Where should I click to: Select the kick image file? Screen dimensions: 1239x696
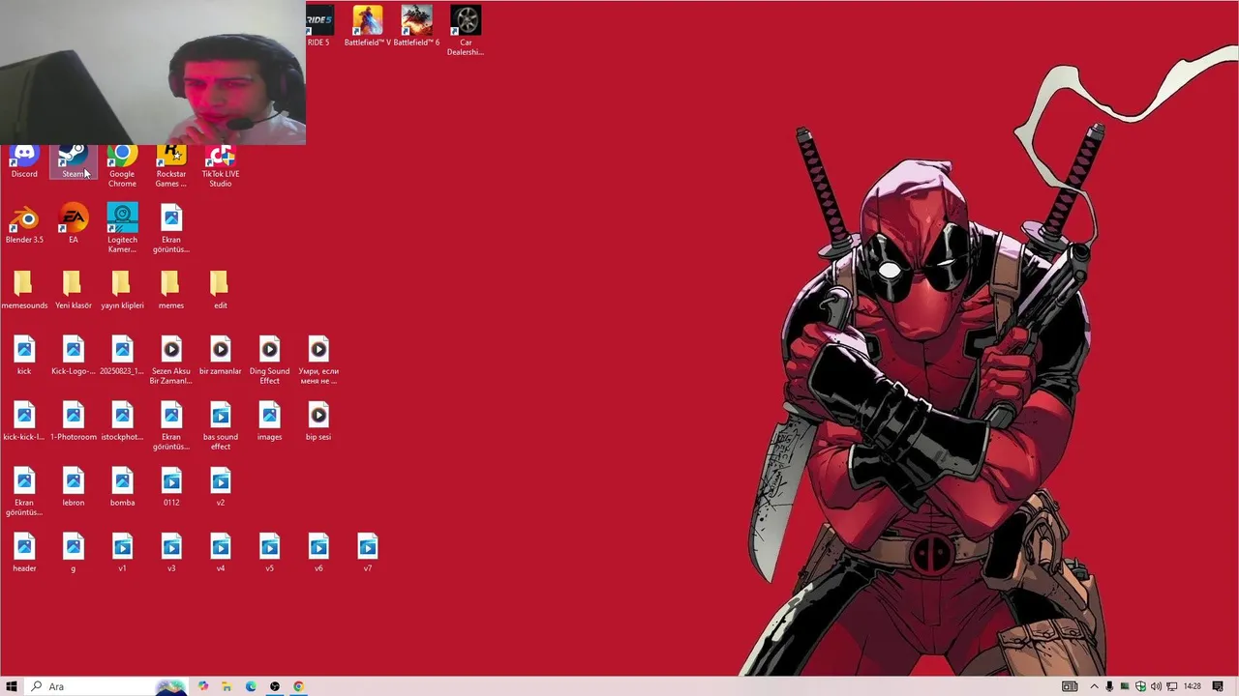click(x=24, y=356)
